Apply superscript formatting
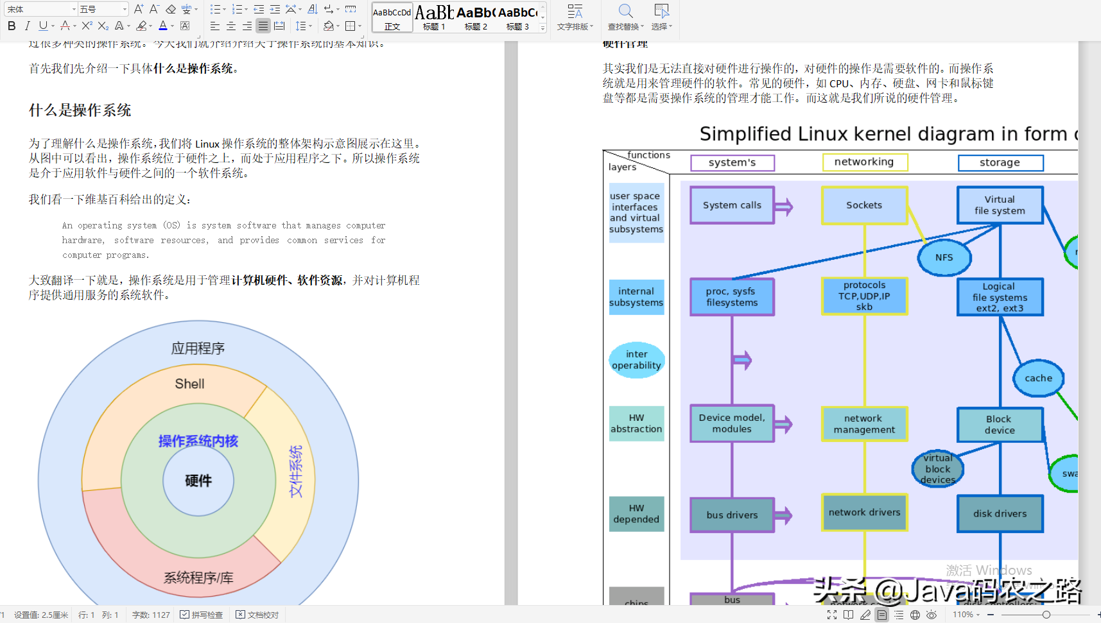The width and height of the screenshot is (1101, 623). click(x=87, y=26)
